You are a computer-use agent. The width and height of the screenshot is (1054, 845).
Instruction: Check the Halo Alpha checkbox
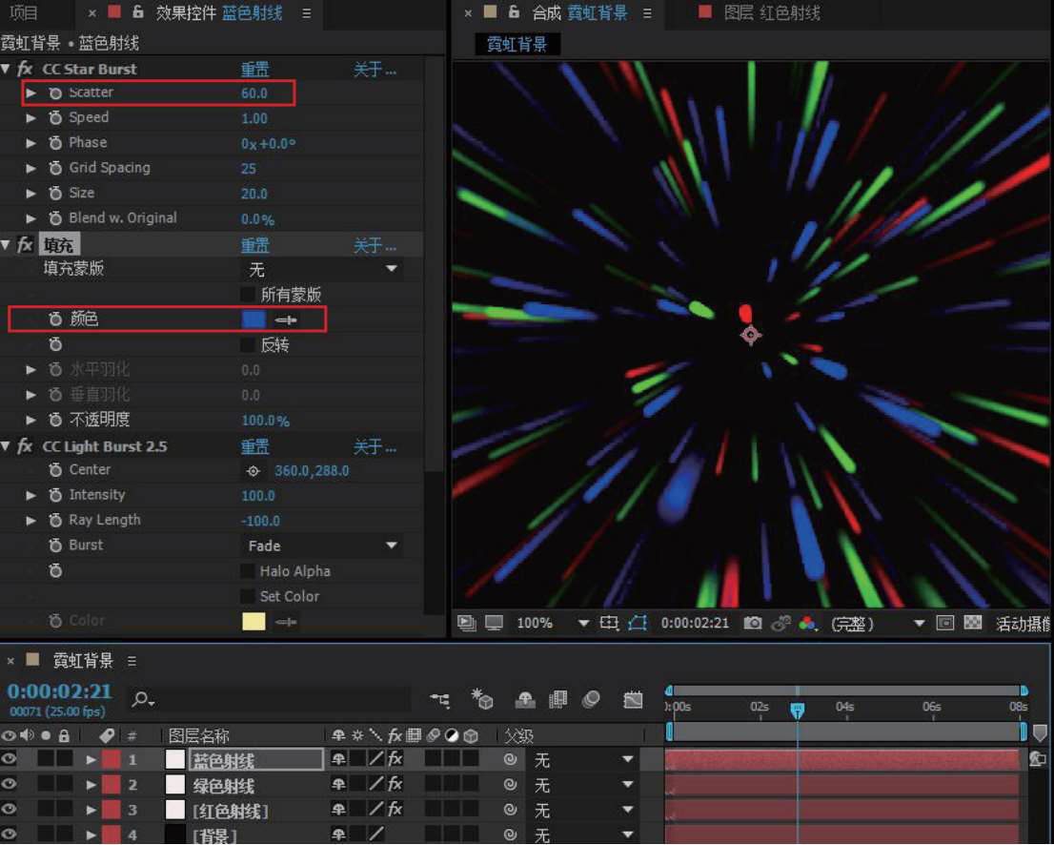(248, 571)
